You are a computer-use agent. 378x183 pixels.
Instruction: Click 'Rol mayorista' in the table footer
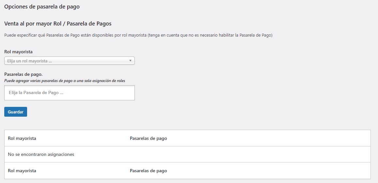[x=22, y=171]
